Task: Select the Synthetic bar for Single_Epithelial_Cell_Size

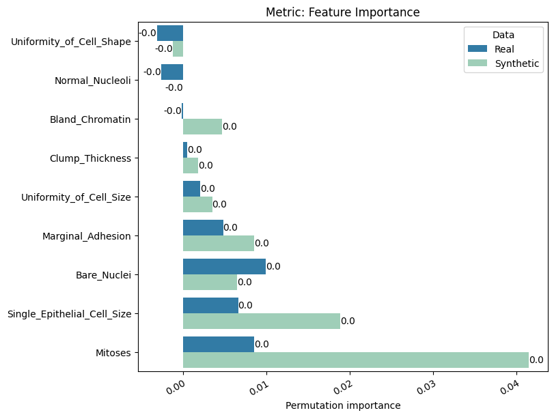Action: (x=262, y=321)
